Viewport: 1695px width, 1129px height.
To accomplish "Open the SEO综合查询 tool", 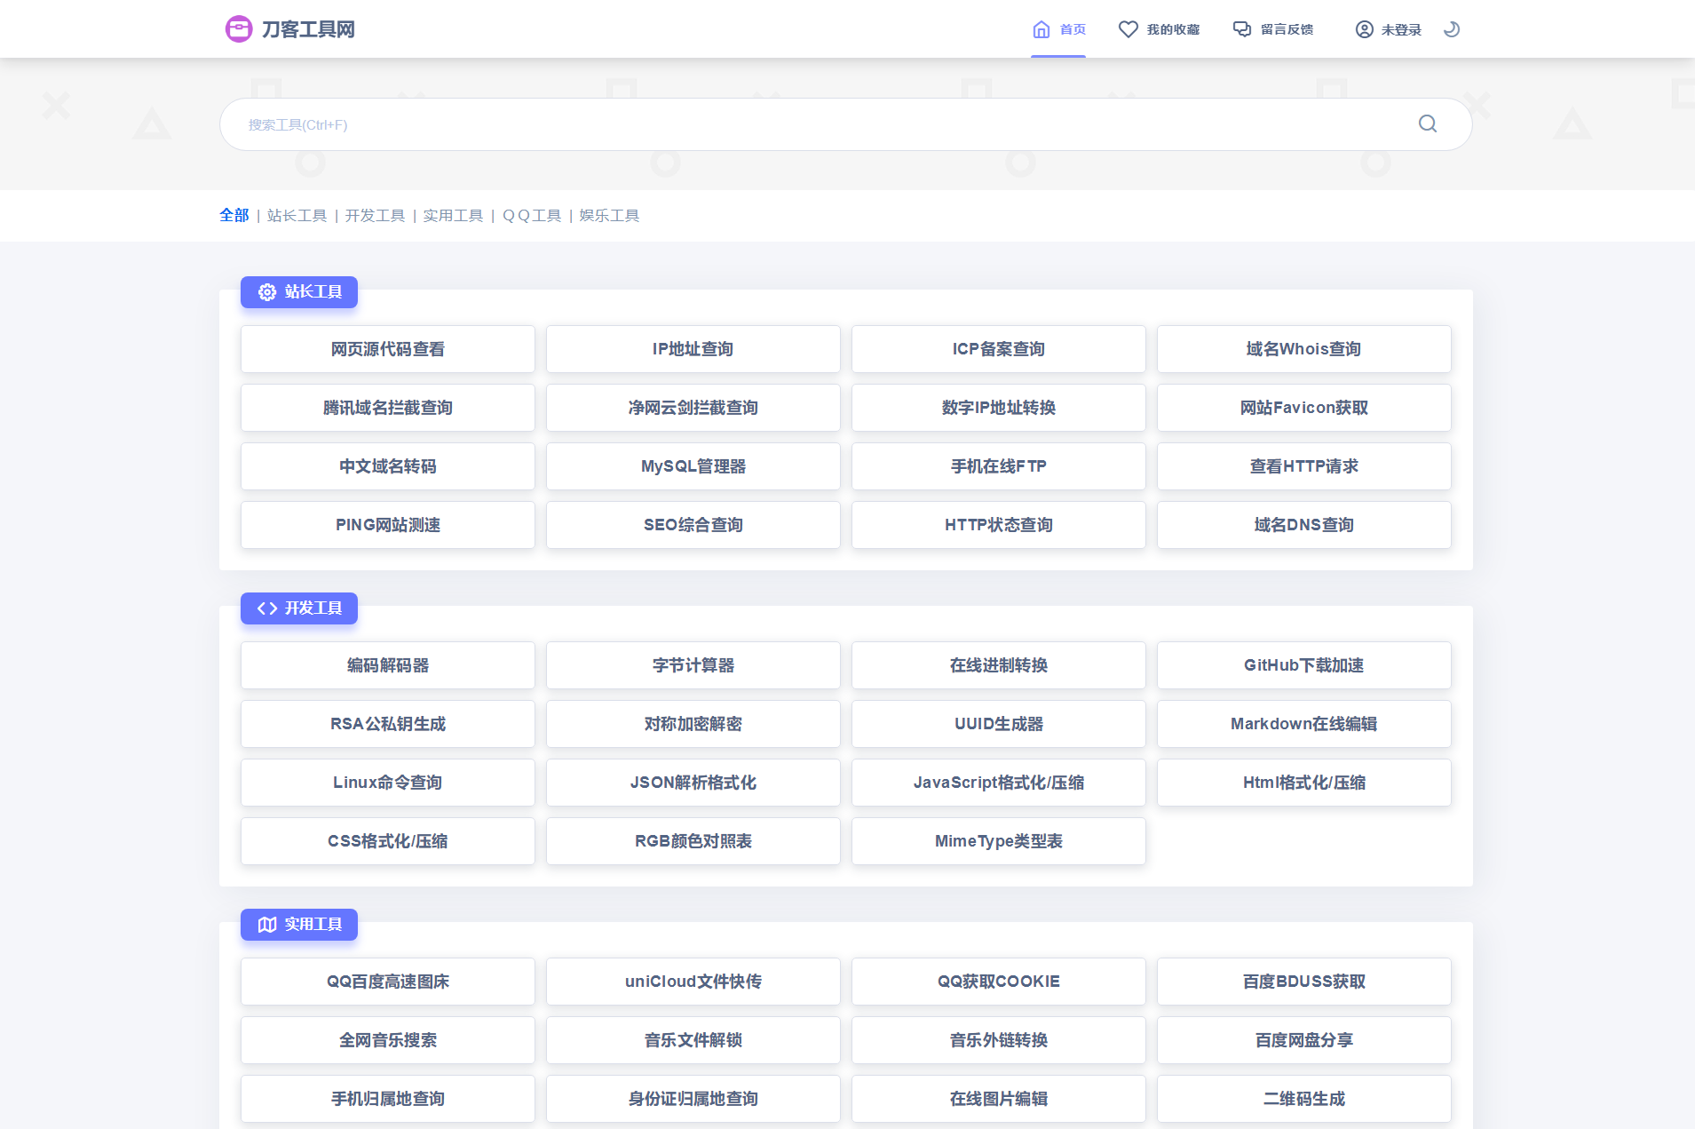I will point(693,525).
